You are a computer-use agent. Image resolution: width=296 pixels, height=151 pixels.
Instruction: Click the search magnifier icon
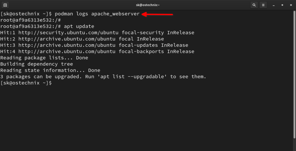pos(254,5)
